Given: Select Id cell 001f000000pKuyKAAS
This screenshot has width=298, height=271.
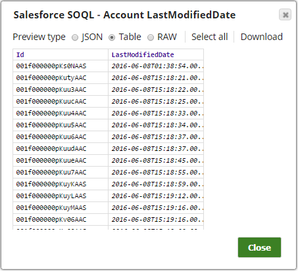Looking at the screenshot, I should tap(61, 184).
